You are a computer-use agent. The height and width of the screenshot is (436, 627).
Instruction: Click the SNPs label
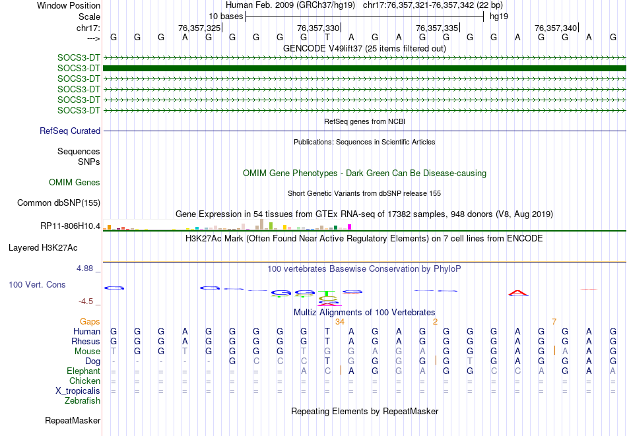point(89,162)
